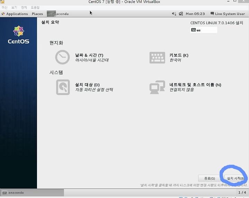Click the 연결되지 않음 status text

click(182, 90)
